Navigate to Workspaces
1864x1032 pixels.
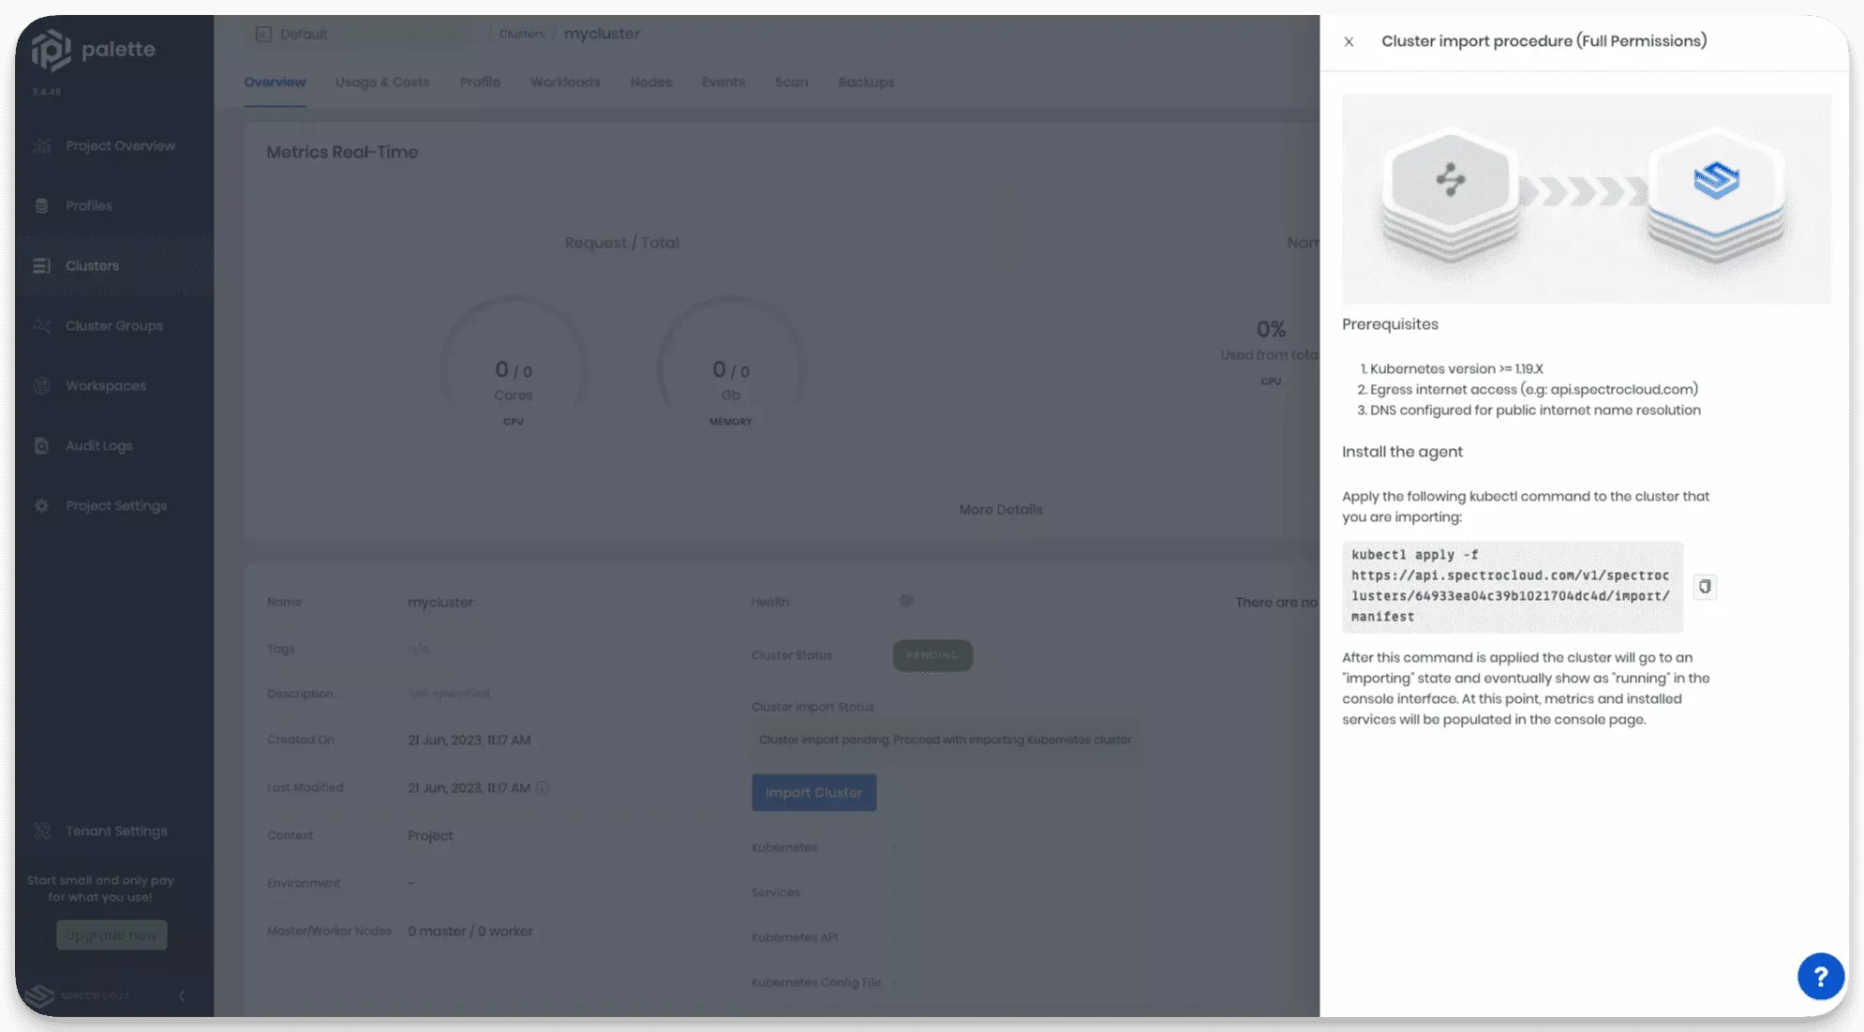[x=105, y=385]
